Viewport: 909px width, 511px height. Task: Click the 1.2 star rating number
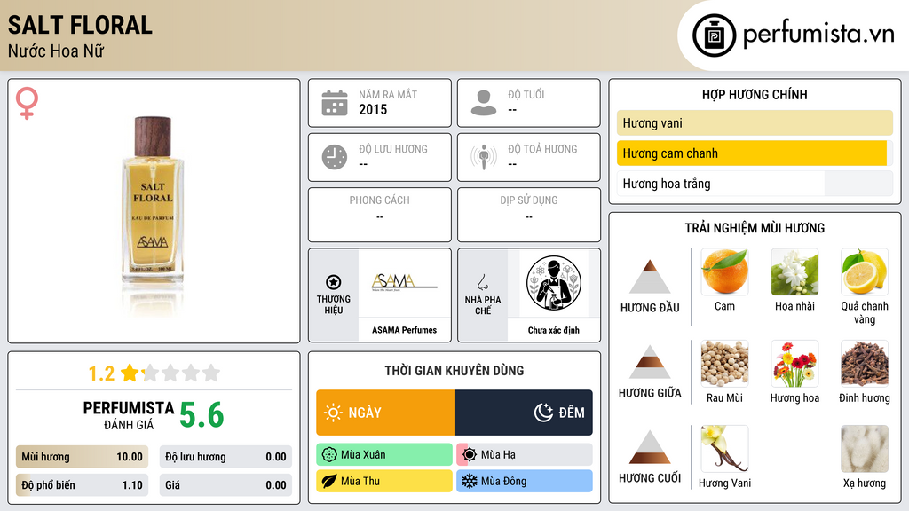pyautogui.click(x=101, y=373)
